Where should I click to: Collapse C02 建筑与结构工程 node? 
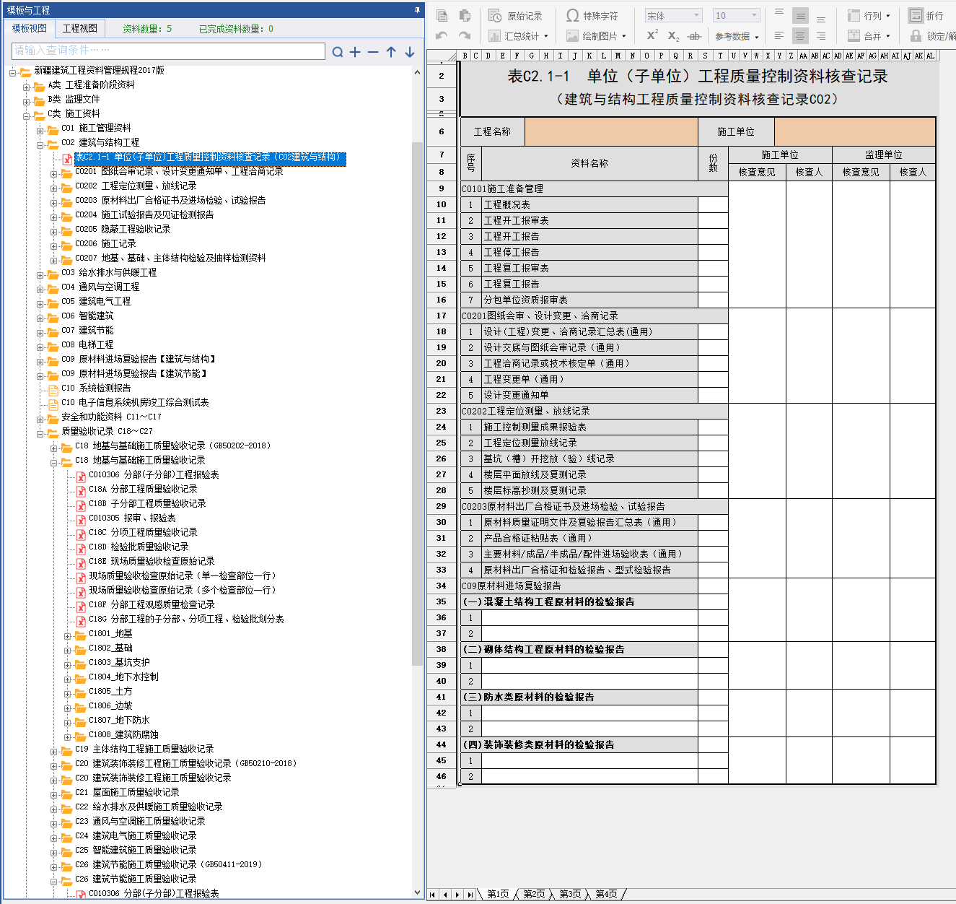click(x=40, y=144)
